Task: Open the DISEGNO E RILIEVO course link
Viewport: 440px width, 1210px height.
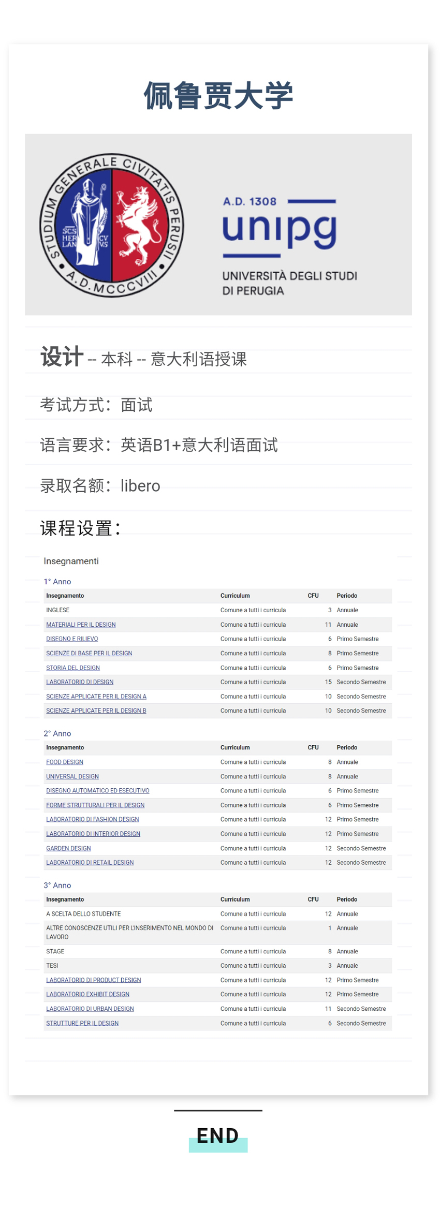Action: click(72, 639)
